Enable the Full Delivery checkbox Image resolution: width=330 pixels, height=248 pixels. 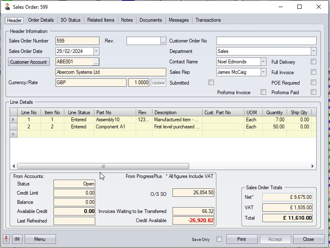[313, 62]
